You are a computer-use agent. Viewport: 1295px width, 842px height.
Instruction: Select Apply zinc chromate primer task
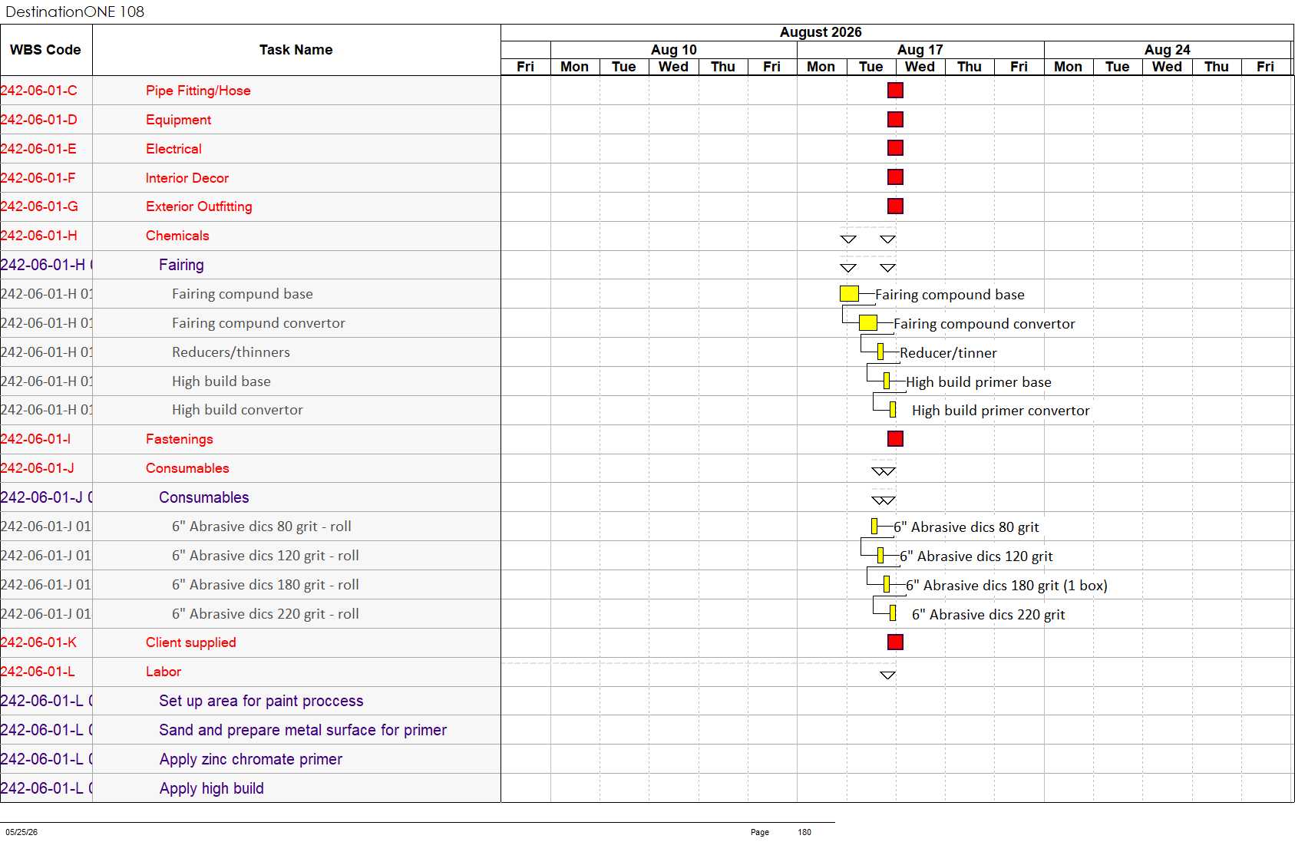[251, 759]
